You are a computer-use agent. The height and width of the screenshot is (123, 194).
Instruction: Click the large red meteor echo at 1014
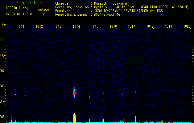click(x=74, y=93)
